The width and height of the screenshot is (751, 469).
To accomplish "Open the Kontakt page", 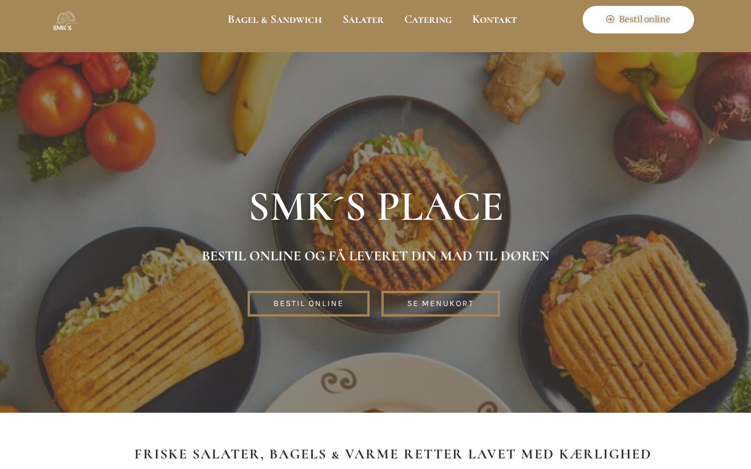I will pos(495,19).
